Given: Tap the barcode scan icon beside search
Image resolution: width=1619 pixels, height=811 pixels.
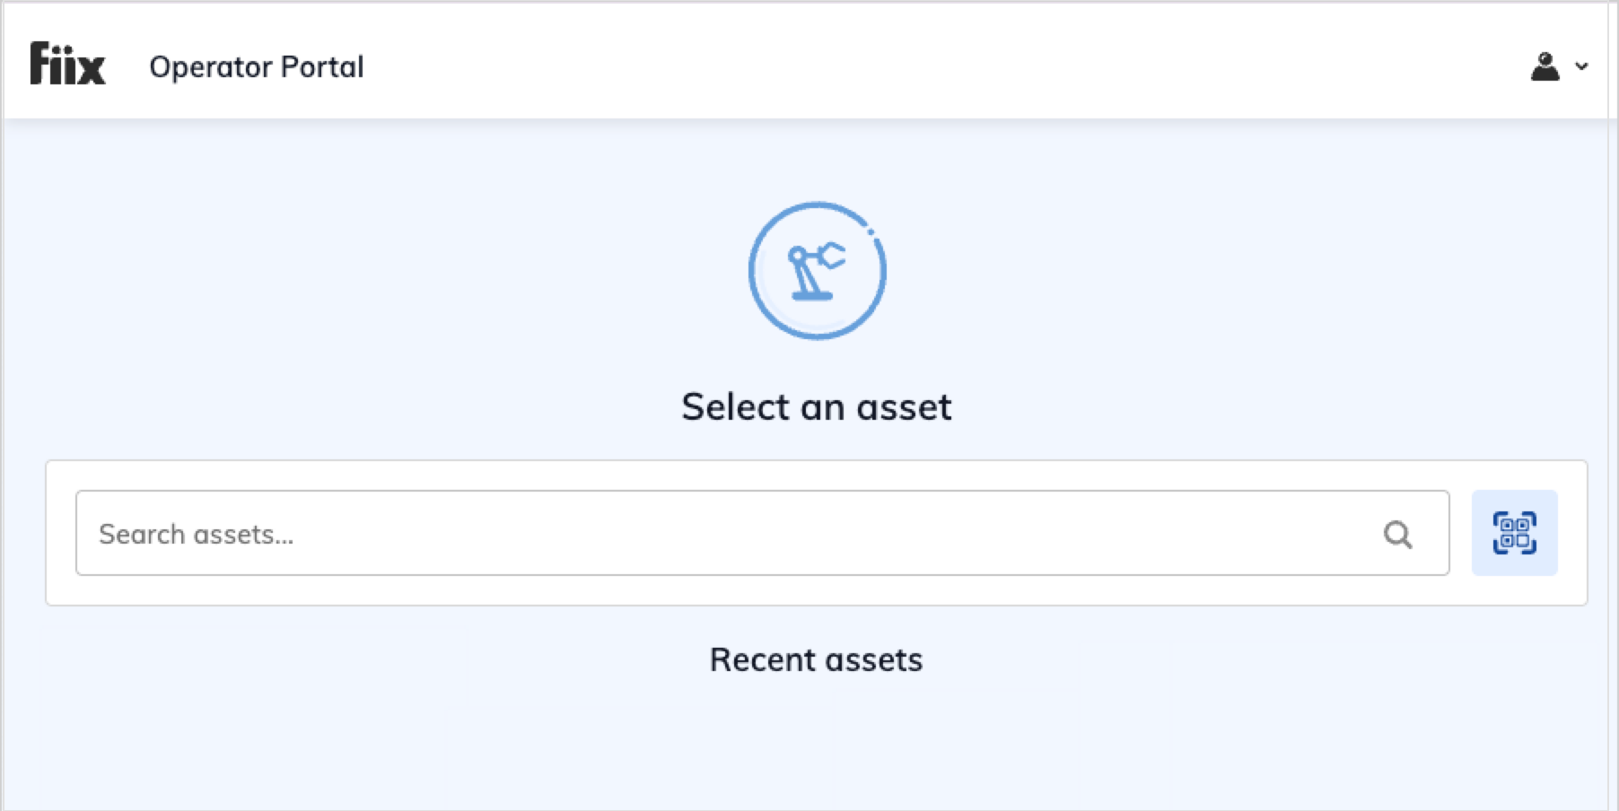Looking at the screenshot, I should [1514, 532].
